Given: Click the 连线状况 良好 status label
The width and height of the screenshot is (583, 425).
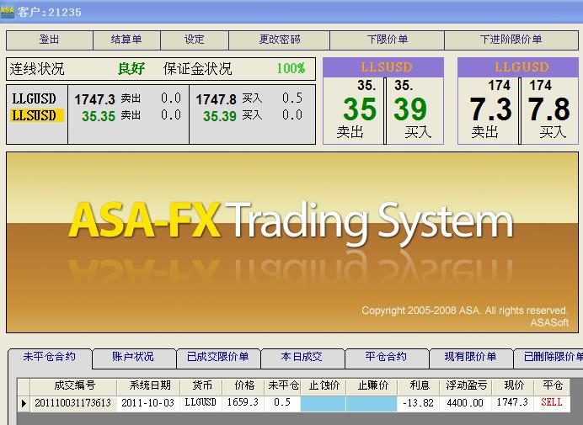Looking at the screenshot, I should (78, 69).
